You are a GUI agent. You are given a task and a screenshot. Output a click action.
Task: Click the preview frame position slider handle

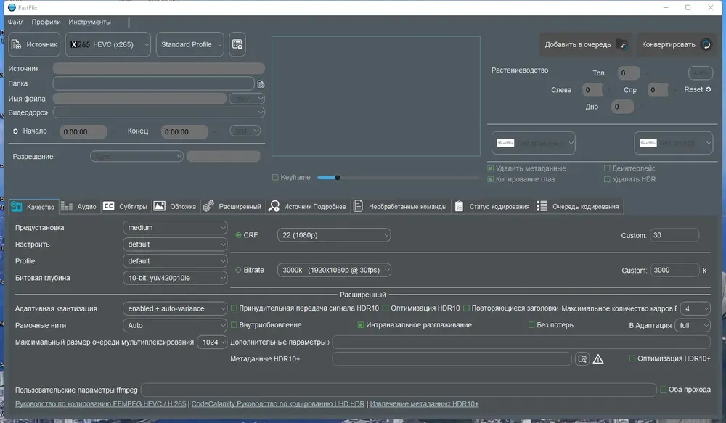338,178
